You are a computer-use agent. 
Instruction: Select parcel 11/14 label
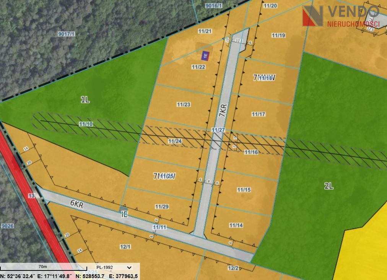(236, 225)
